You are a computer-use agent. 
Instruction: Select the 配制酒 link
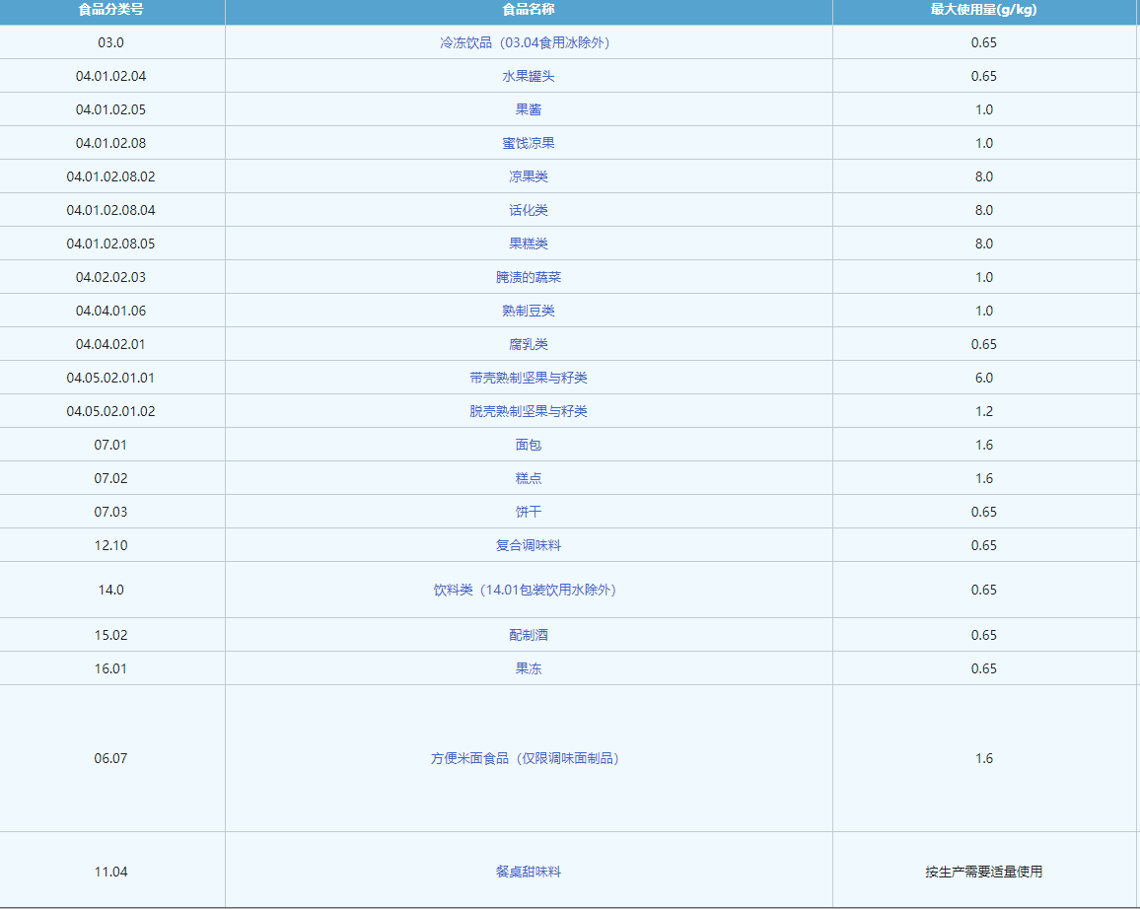pyautogui.click(x=528, y=635)
